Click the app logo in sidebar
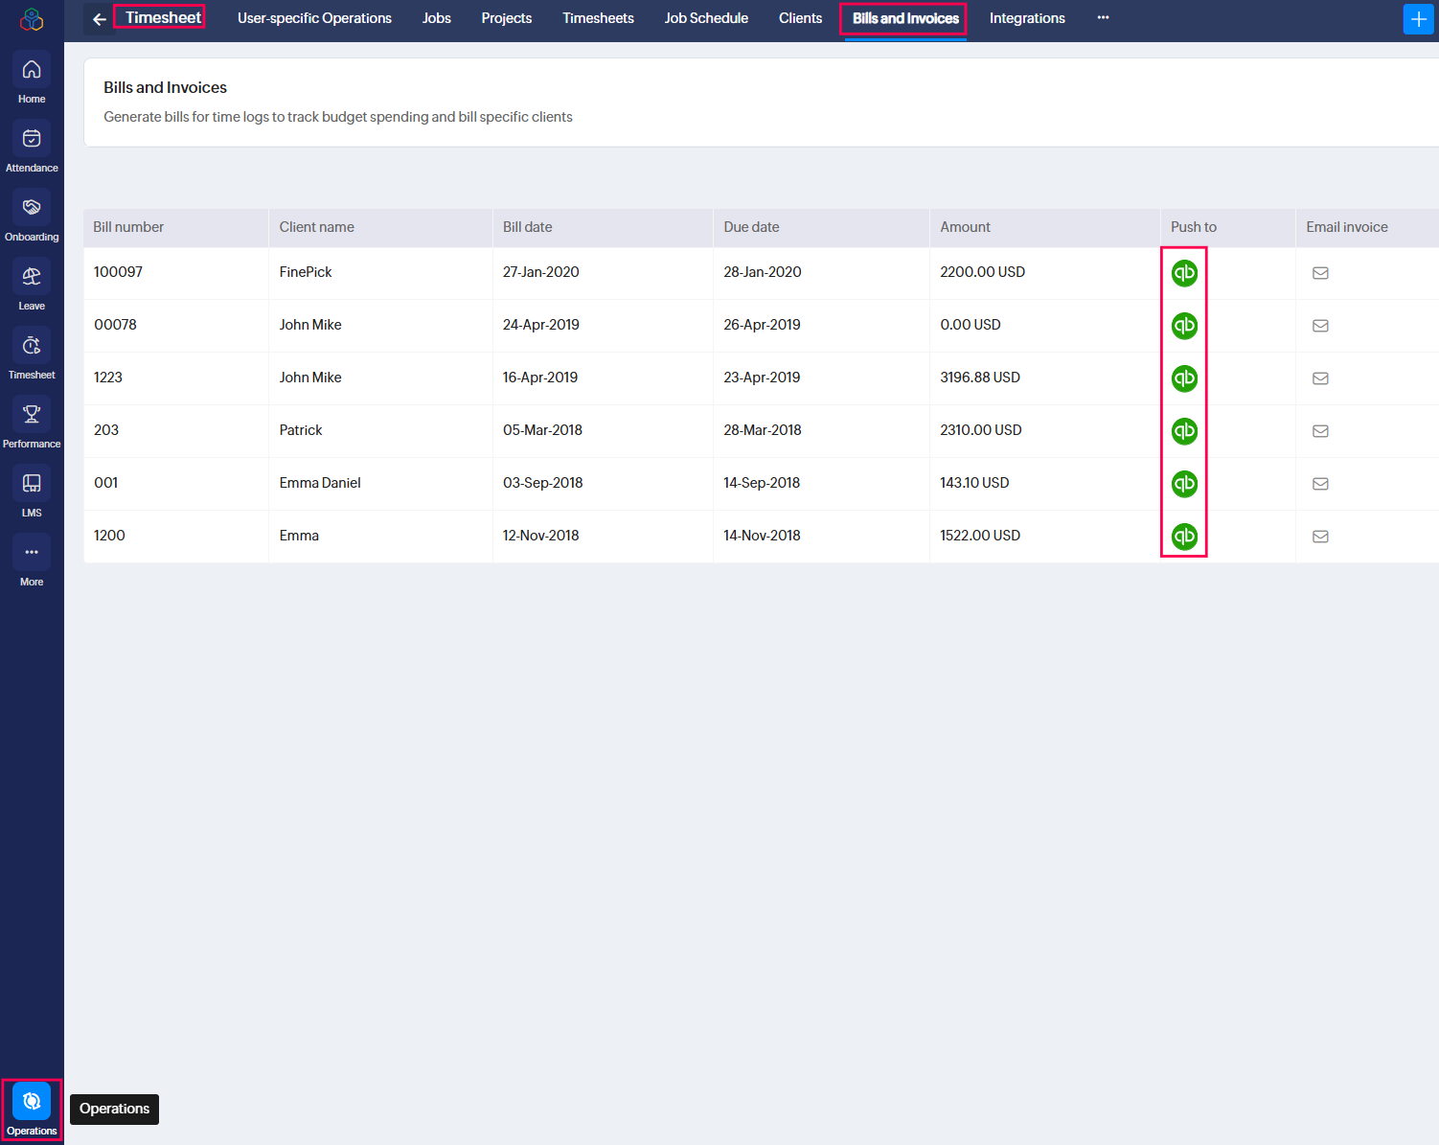This screenshot has height=1145, width=1439. pyautogui.click(x=32, y=19)
